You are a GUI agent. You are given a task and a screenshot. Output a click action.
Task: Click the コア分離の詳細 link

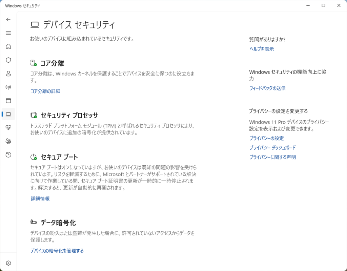coord(45,91)
